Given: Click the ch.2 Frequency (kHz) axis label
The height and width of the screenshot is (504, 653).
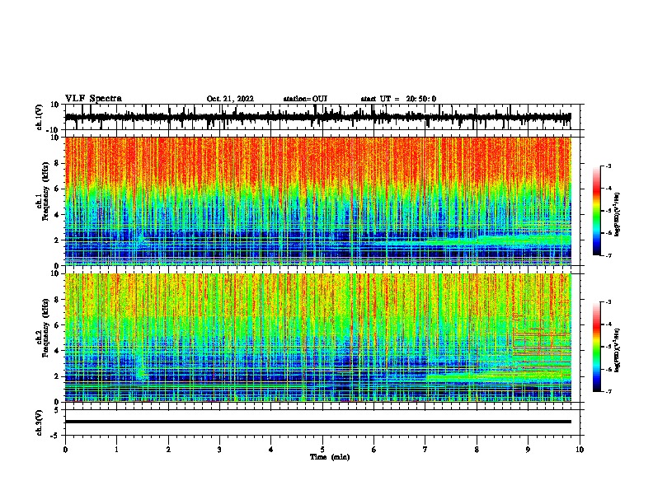Looking at the screenshot, I should [43, 328].
